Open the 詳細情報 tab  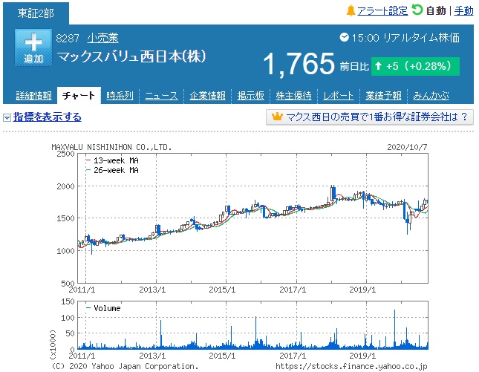click(x=33, y=96)
